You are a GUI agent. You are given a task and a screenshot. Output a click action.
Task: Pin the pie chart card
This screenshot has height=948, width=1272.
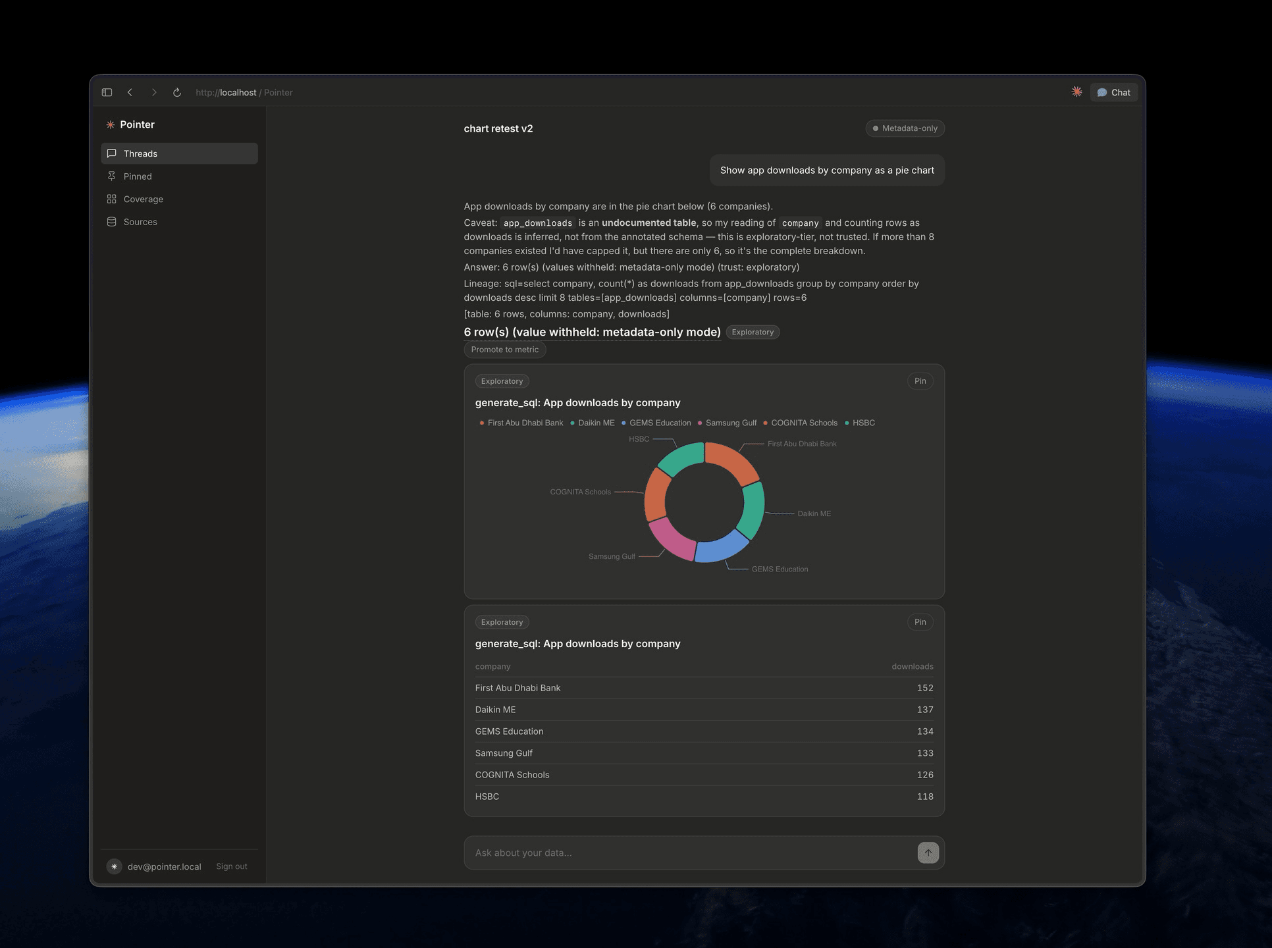(x=920, y=381)
